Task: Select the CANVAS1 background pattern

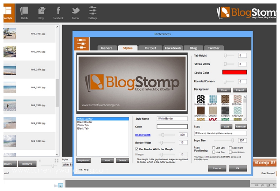Action: click(213, 112)
